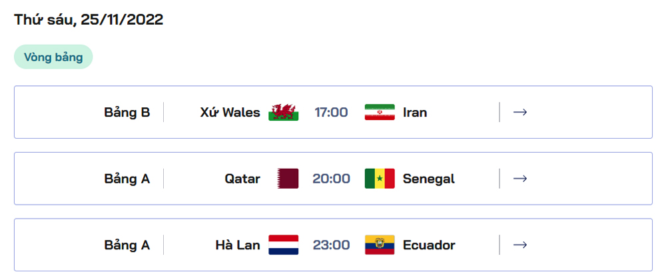The image size is (666, 278).
Task: Click the Senegal team name
Action: point(428,179)
